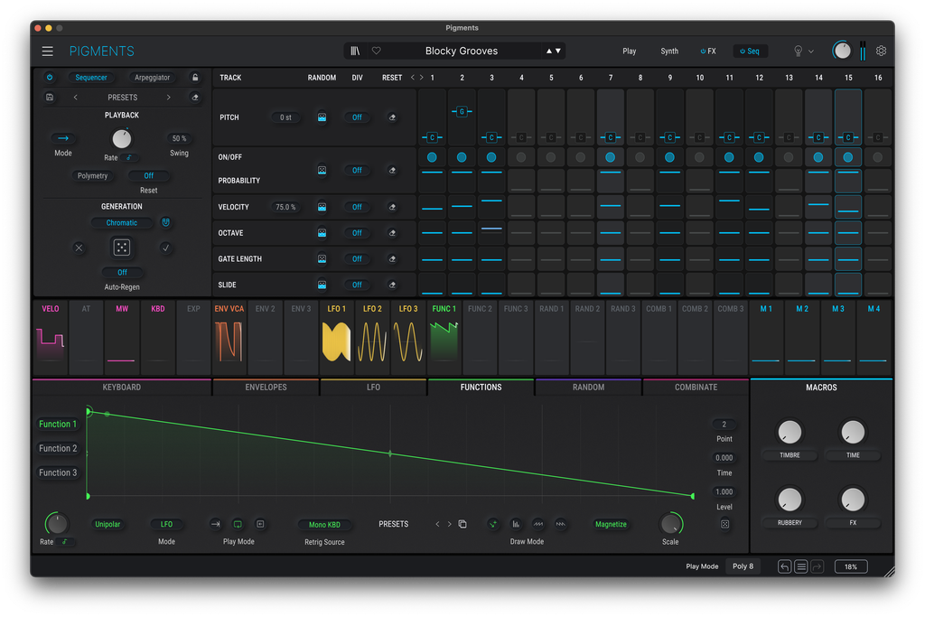Viewport: 925px width, 617px height.
Task: Open the preset library browser icon
Action: click(355, 51)
